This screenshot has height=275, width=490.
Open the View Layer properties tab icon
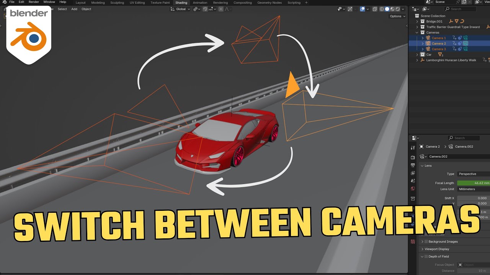pos(413,173)
